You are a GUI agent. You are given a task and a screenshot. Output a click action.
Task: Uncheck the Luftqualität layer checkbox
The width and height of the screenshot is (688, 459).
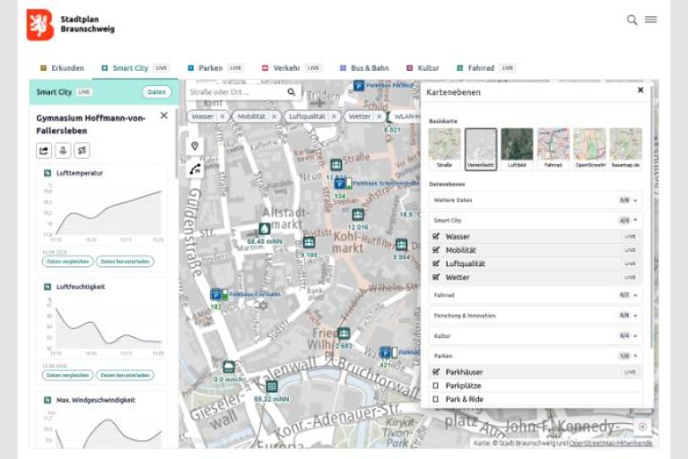point(436,264)
